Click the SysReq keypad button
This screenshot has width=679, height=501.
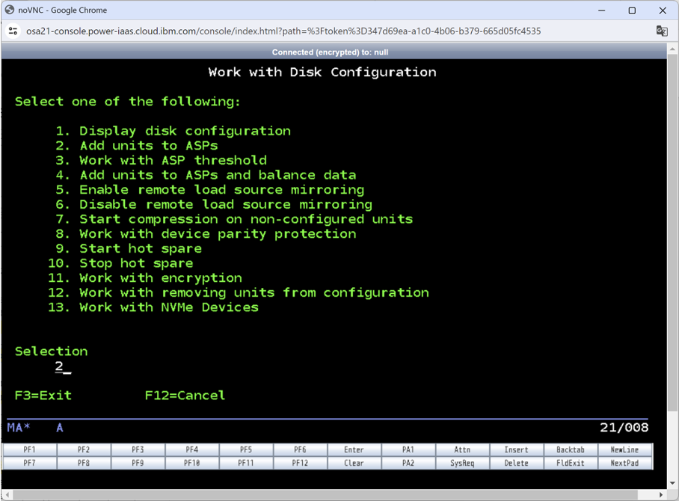[462, 463]
